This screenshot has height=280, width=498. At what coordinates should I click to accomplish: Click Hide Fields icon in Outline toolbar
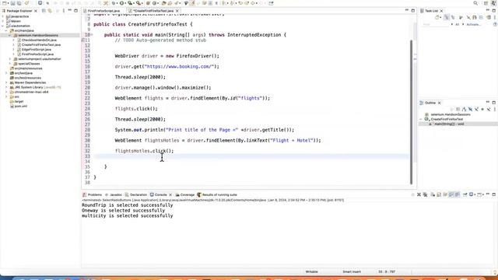[x=470, y=109]
